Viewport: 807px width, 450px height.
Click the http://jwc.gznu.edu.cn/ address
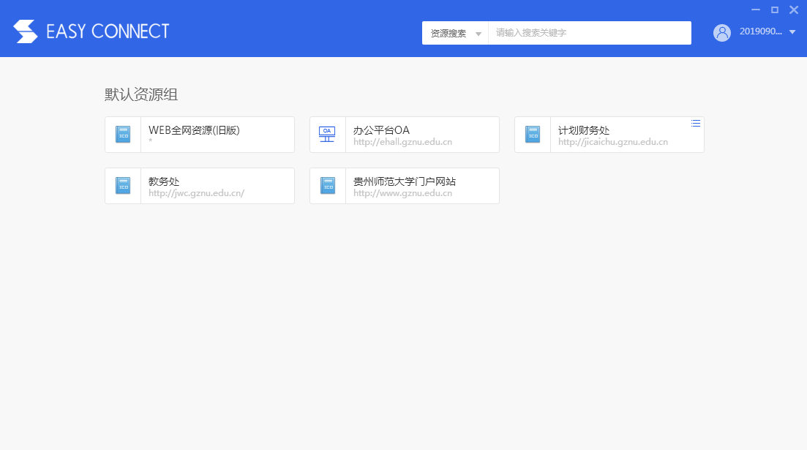[196, 193]
